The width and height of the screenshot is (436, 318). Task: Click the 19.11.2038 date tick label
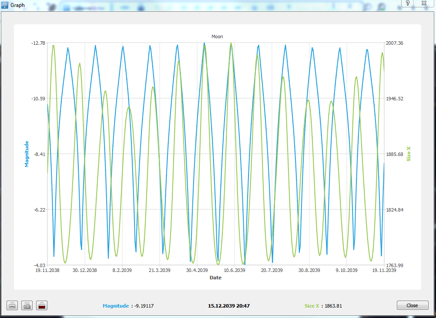pyautogui.click(x=47, y=271)
